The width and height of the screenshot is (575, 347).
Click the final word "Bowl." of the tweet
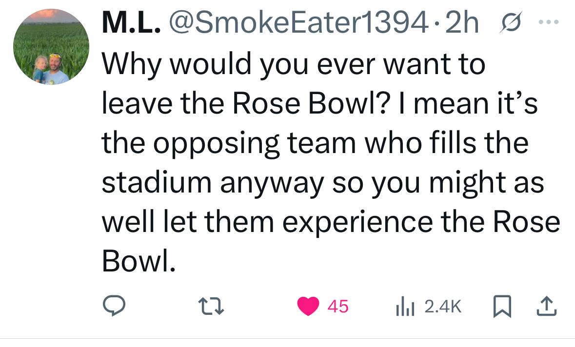tap(138, 261)
